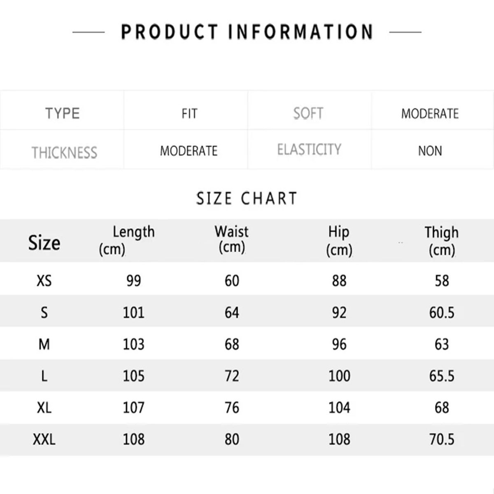
Task: Select the Size column header
Action: click(44, 242)
